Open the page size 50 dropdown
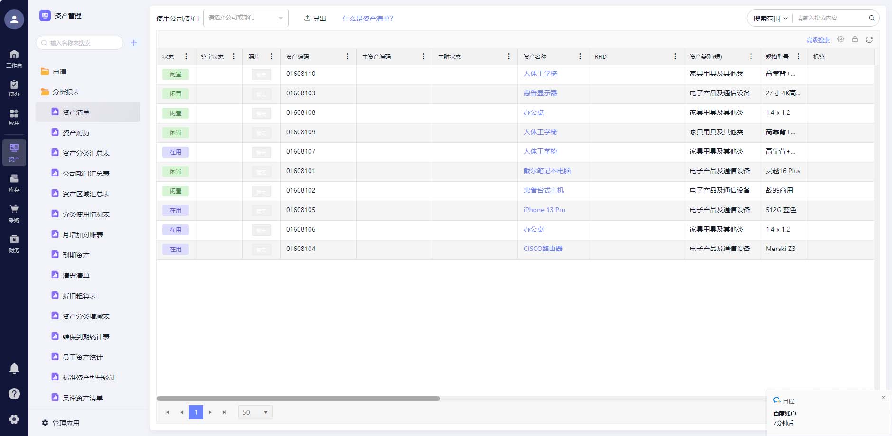The height and width of the screenshot is (436, 892). 255,412
